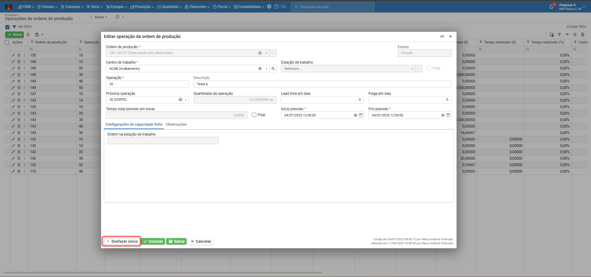Click the search magnifier beside Centro de trabalho
This screenshot has height=277, width=591.
pos(273,69)
